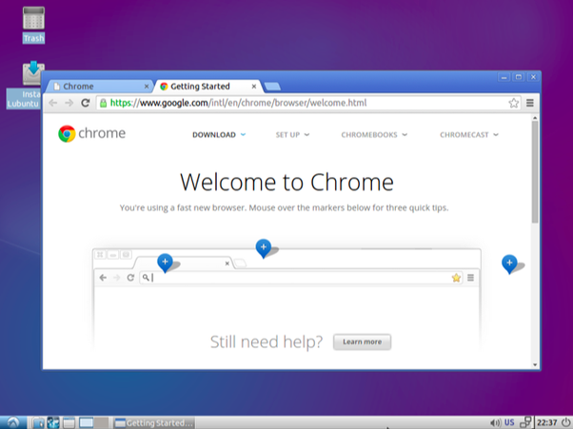Image resolution: width=573 pixels, height=429 pixels.
Task: Click the illustrated mock search bar
Action: (301, 278)
